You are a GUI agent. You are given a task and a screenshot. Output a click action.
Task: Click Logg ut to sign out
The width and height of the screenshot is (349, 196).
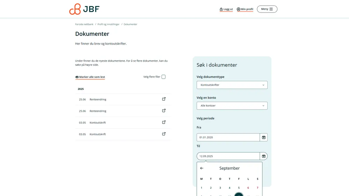pos(226,9)
